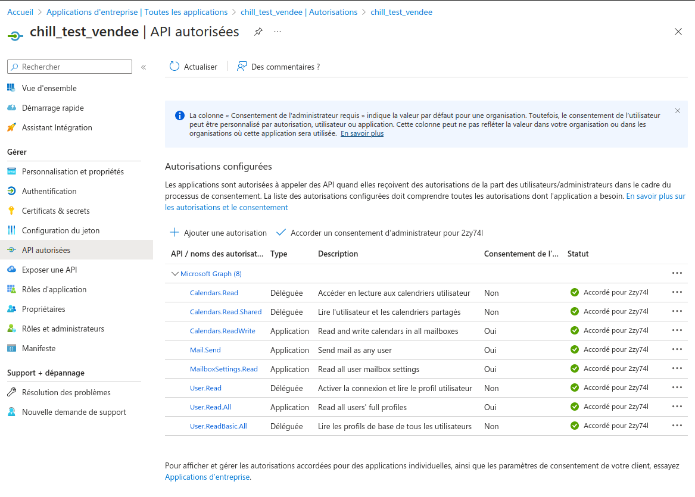Click the En savoir plus banner link
The width and height of the screenshot is (695, 497).
(361, 133)
